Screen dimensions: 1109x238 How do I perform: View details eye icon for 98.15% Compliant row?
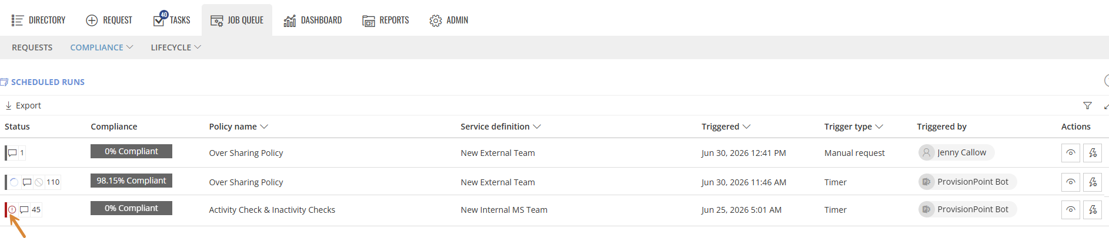point(1071,182)
